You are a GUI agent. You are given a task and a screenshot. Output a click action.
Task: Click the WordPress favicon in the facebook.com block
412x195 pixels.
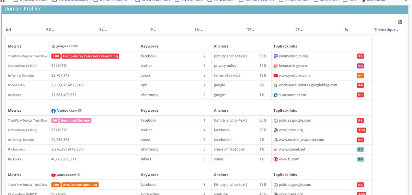point(276,130)
